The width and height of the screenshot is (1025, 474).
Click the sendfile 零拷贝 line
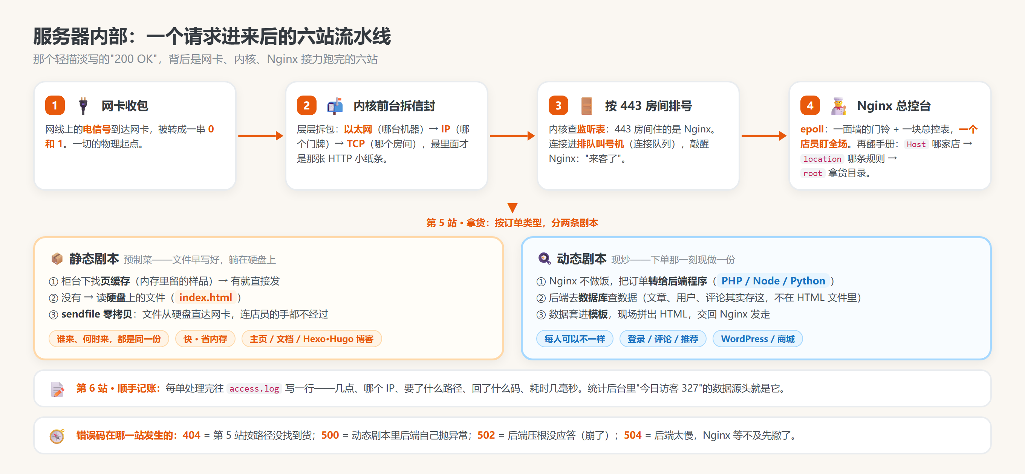point(188,314)
